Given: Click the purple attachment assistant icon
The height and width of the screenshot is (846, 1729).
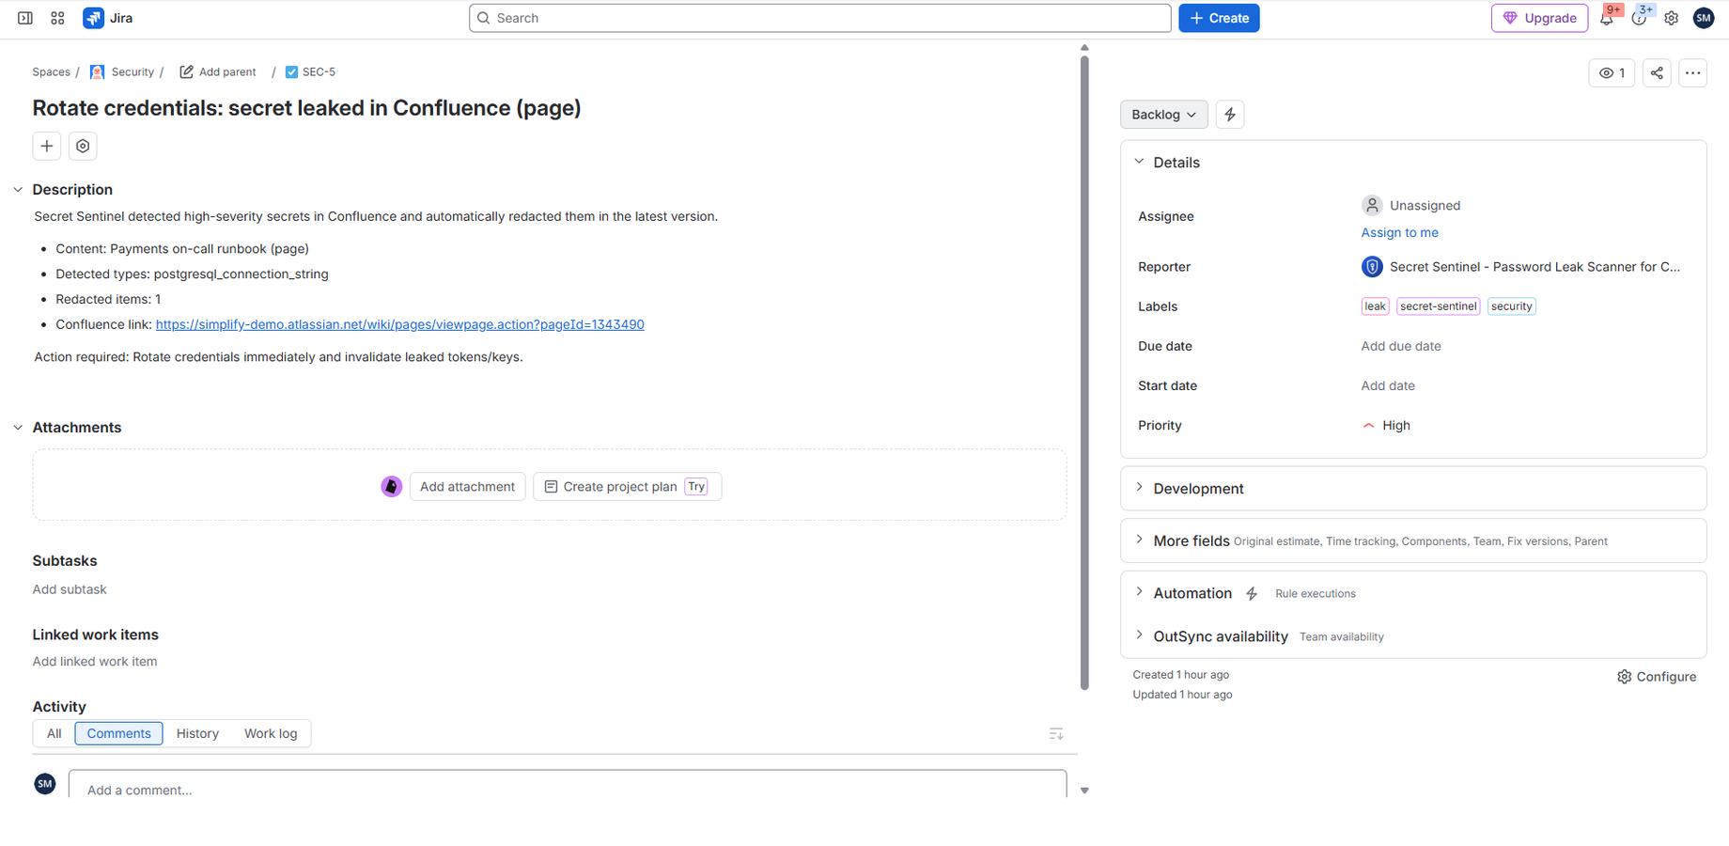Looking at the screenshot, I should tap(392, 486).
